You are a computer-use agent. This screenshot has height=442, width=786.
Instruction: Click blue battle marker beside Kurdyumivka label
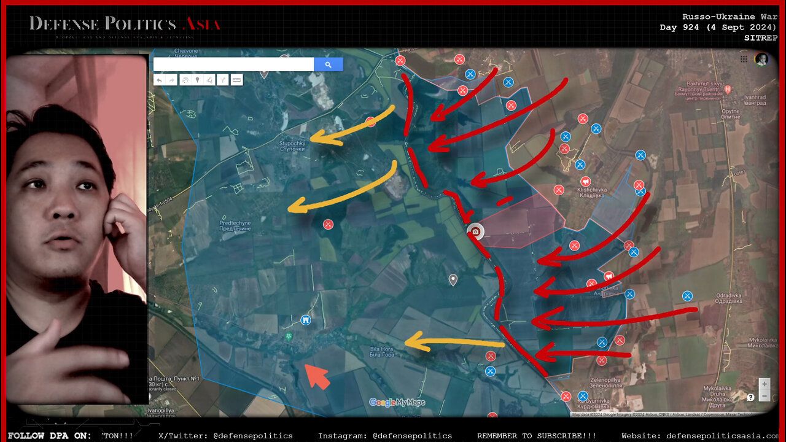[583, 396]
